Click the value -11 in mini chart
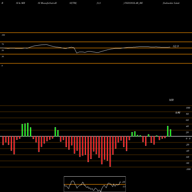Screen dimensions: 192x192 [124, 187]
